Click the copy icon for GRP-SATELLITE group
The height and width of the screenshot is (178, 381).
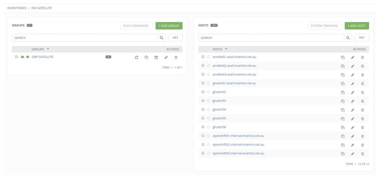[146, 57]
